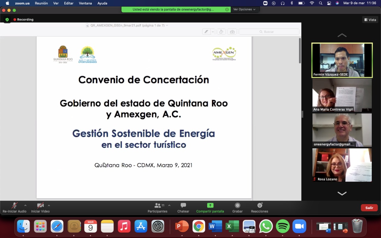
Task: Open Zoom app from the Dock
Action: 299,226
